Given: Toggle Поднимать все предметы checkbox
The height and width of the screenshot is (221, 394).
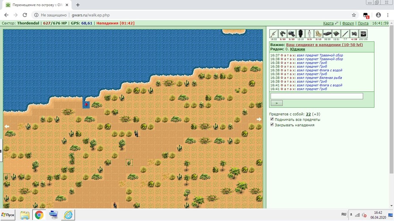Looking at the screenshot, I should 272,119.
